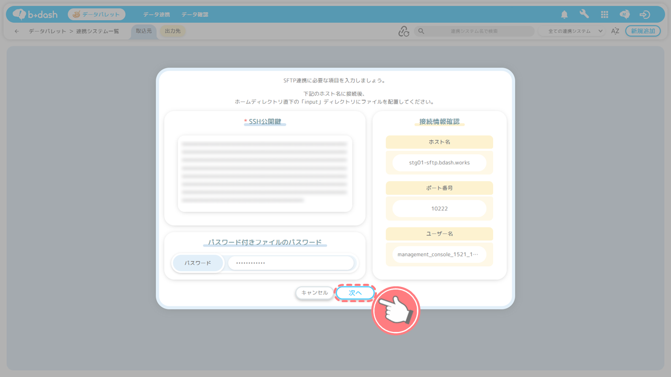Click the chat support icon
The height and width of the screenshot is (377, 671).
point(625,15)
